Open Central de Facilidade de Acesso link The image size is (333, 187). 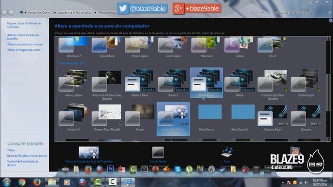click(x=22, y=163)
